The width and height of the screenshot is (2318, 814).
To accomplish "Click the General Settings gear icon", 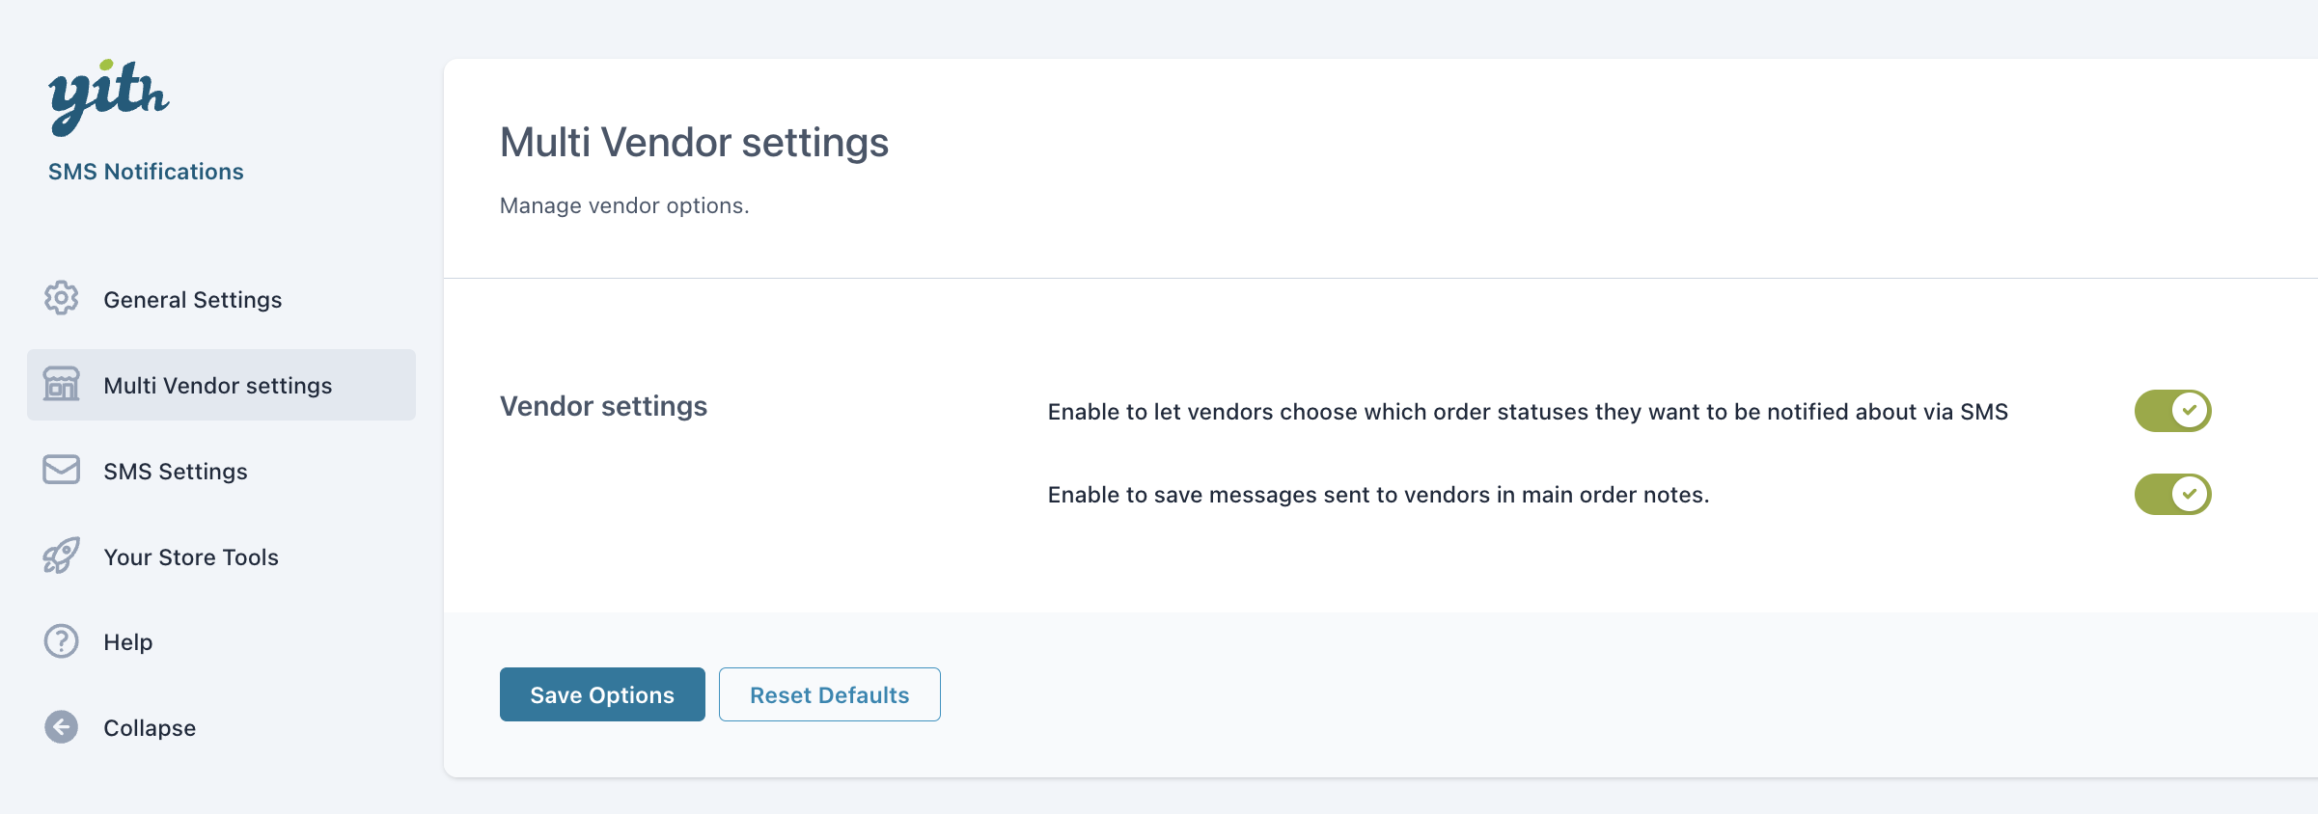I will pos(62,299).
